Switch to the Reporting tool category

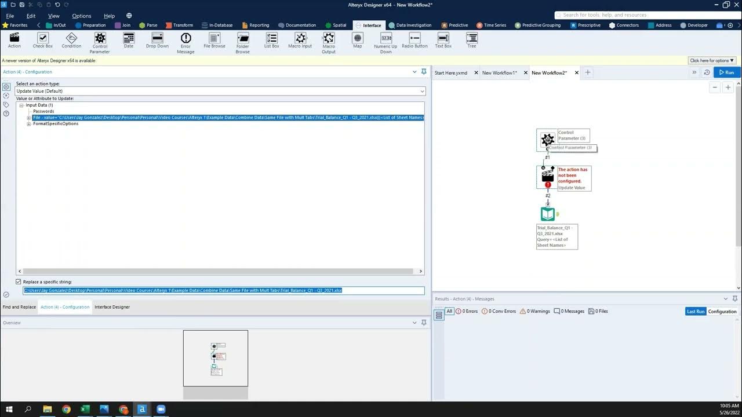click(255, 25)
